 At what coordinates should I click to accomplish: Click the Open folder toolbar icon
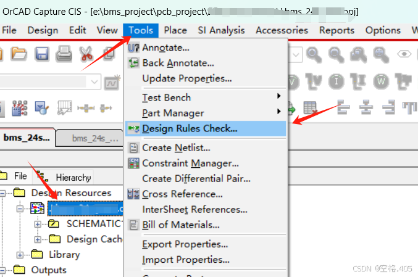[19, 54]
